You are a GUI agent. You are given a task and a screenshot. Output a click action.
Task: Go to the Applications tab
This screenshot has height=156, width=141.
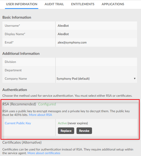click(113, 4)
